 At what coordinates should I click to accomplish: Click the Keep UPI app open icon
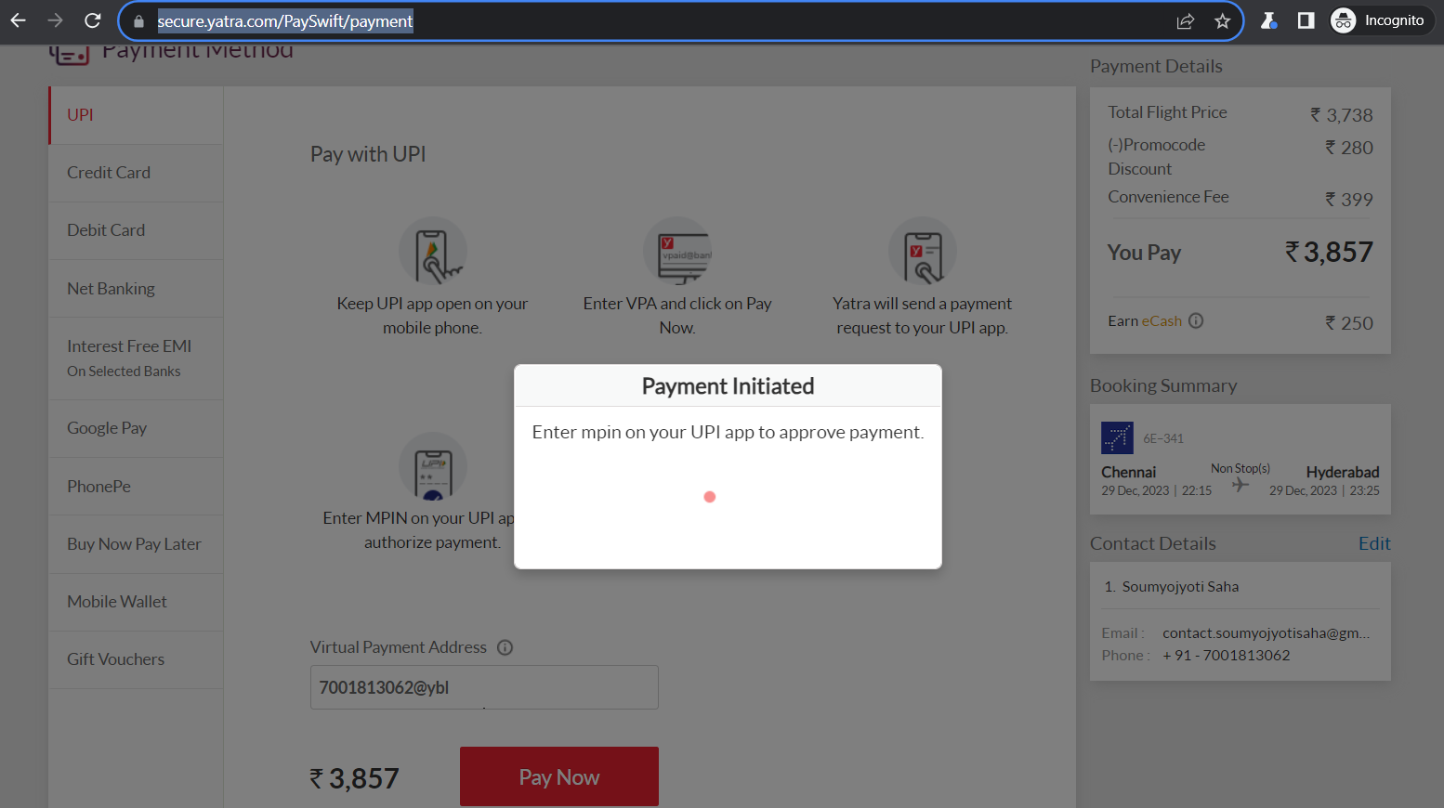433,252
